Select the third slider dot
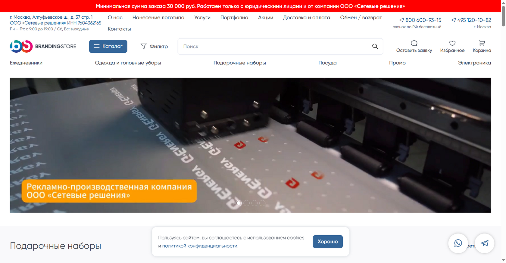 tap(255, 203)
